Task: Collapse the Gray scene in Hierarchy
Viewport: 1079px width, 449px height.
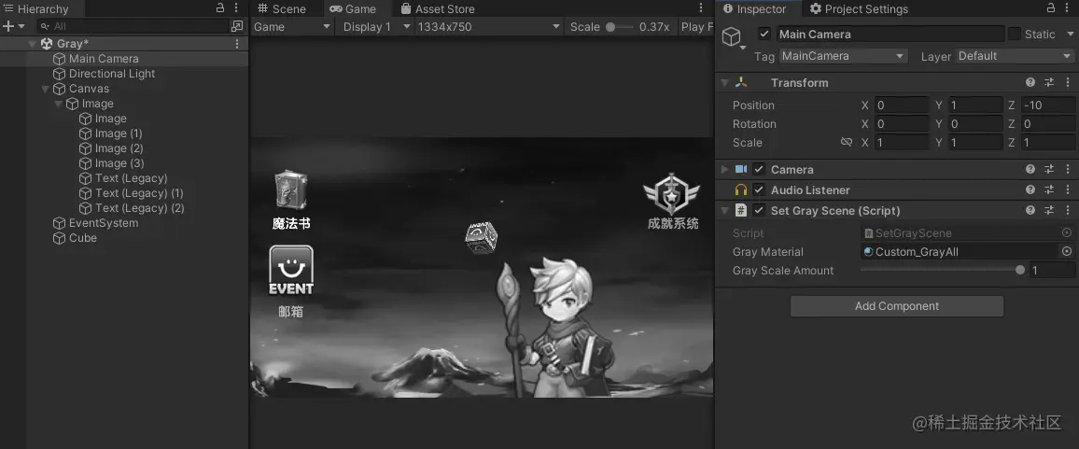Action: (x=33, y=44)
